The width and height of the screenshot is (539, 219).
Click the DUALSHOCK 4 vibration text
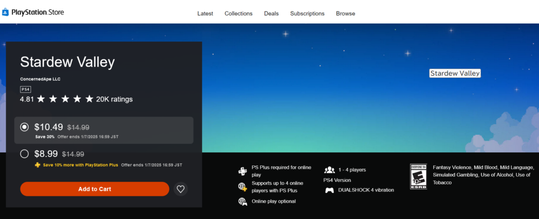(x=366, y=190)
